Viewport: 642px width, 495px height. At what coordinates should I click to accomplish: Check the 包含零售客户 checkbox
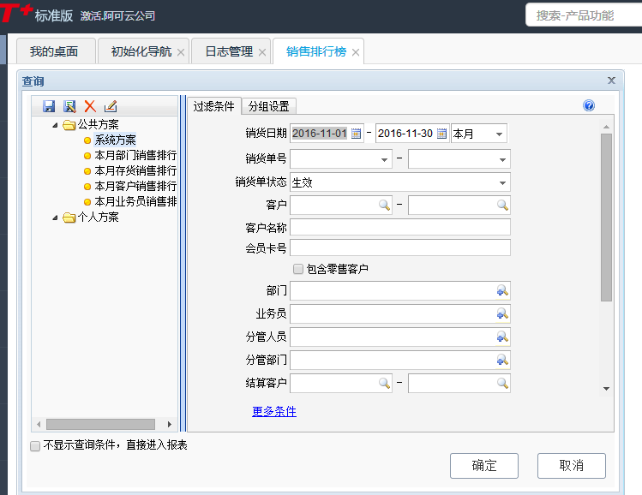(x=298, y=269)
